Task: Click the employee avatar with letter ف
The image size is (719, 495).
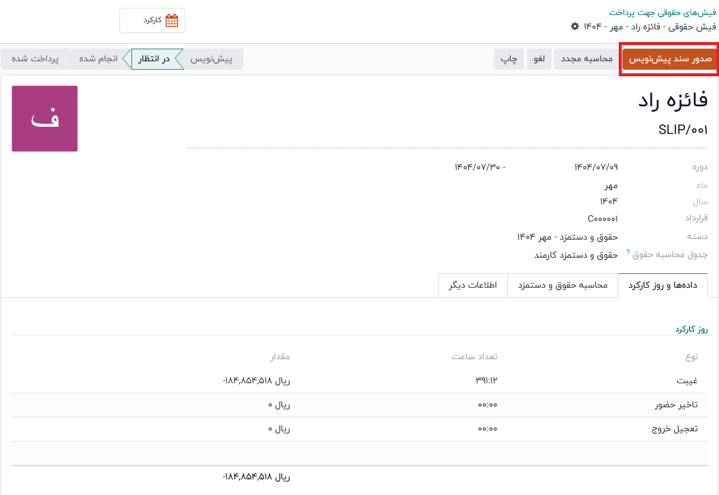Action: pos(45,118)
